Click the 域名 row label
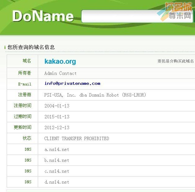The height and width of the screenshot is (192, 195). coord(27,61)
